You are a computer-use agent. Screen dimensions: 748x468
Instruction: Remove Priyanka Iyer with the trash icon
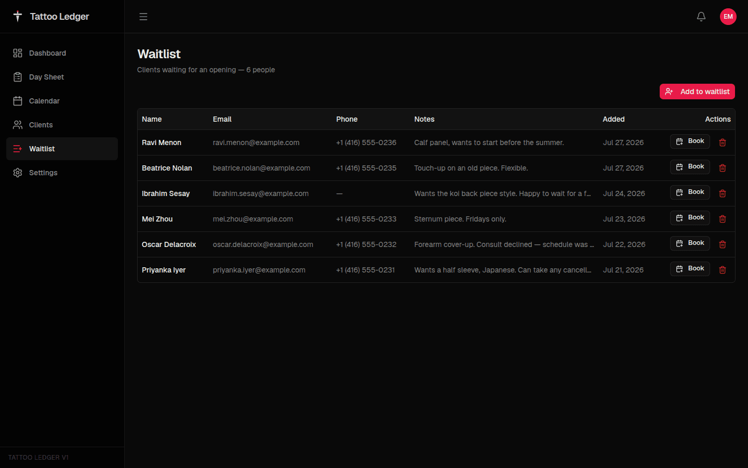pos(723,270)
